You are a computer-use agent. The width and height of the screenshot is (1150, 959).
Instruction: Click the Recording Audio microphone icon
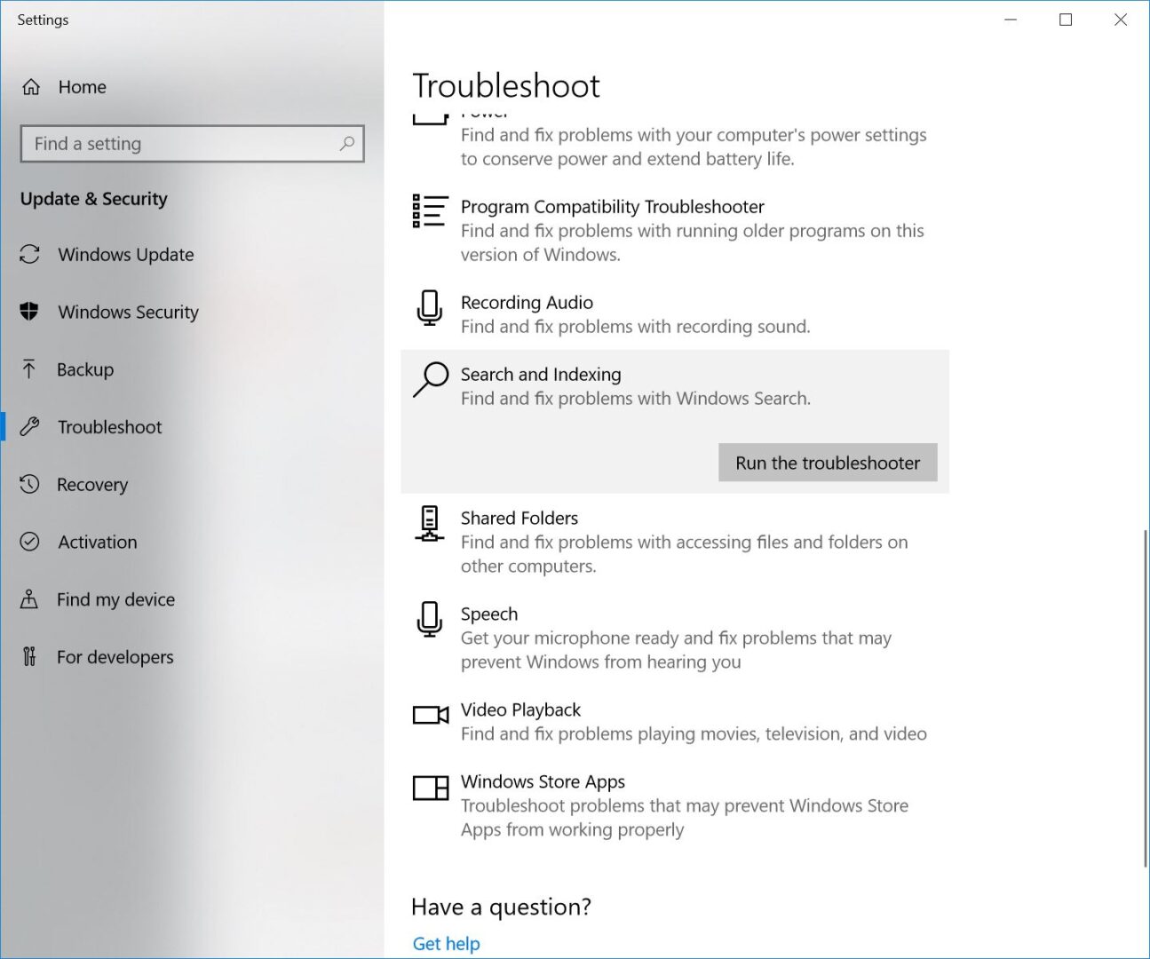coord(430,309)
